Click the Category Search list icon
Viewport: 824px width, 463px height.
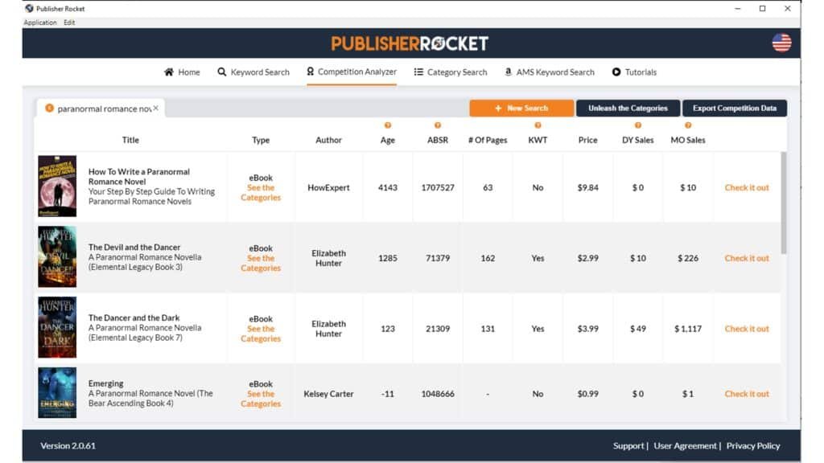tap(418, 72)
